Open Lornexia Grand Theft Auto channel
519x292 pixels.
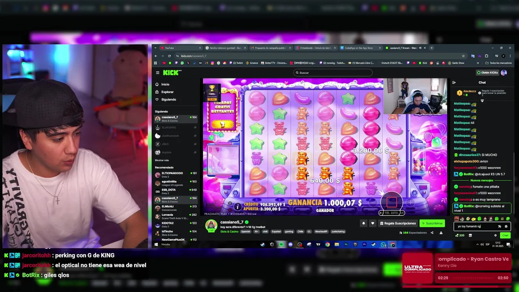click(x=176, y=216)
